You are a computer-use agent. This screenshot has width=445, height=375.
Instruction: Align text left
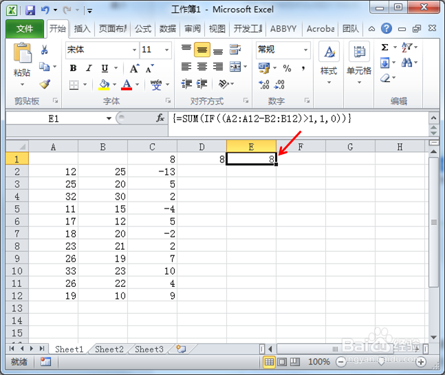186,67
